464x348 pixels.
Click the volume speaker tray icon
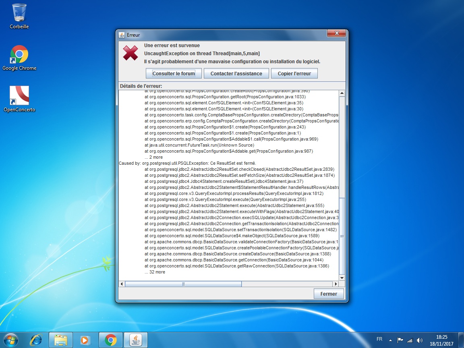pyautogui.click(x=420, y=340)
